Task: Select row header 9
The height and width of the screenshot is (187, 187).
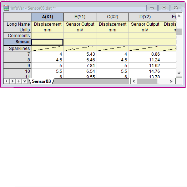Action: point(17,66)
